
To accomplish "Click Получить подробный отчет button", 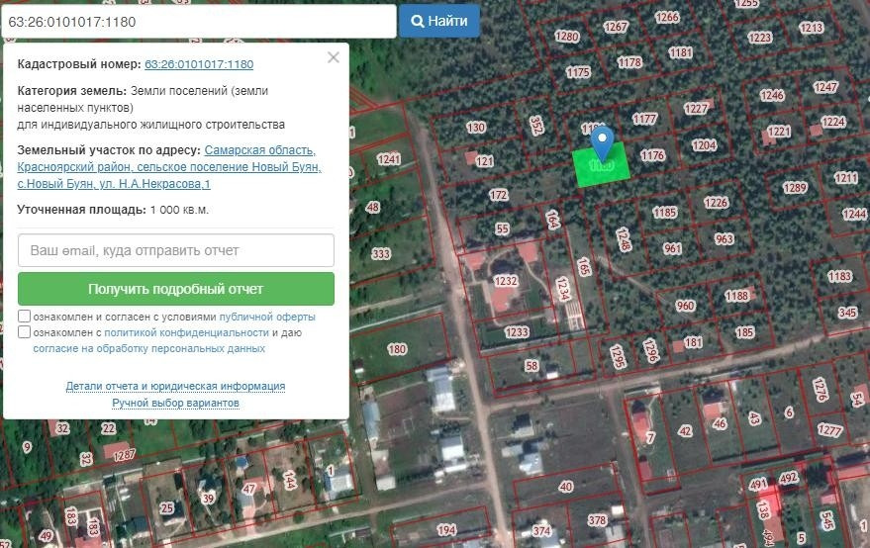I will (x=176, y=289).
